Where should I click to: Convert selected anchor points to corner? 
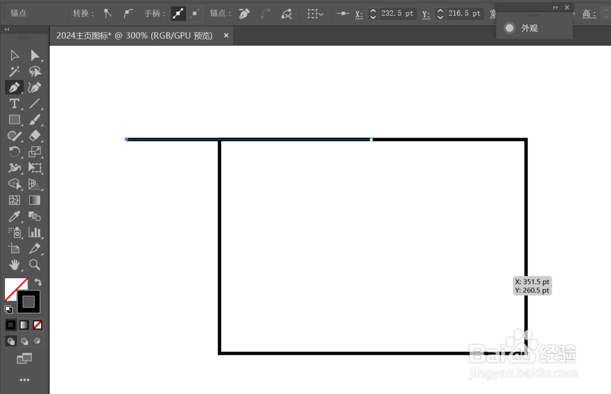tap(108, 13)
